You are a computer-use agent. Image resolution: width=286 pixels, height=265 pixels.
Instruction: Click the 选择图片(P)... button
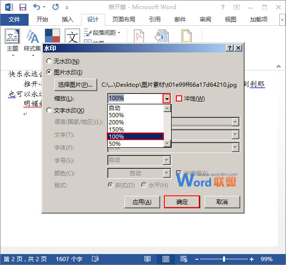75,85
